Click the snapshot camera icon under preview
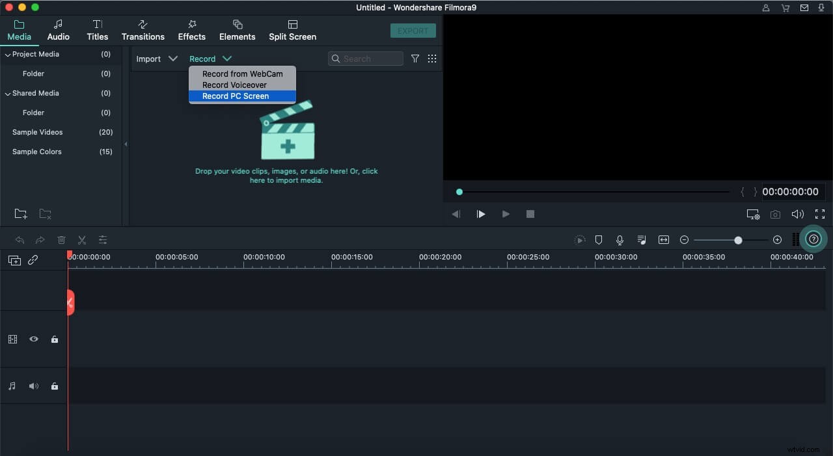This screenshot has height=456, width=833. [x=774, y=213]
